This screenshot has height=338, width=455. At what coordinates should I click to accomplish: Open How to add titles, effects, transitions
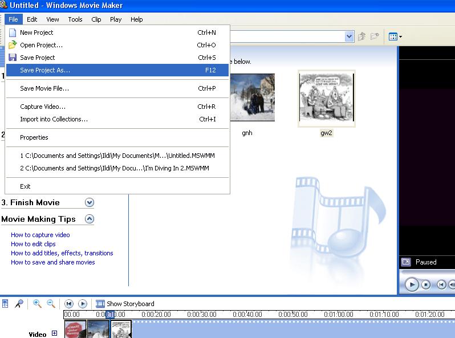point(62,253)
